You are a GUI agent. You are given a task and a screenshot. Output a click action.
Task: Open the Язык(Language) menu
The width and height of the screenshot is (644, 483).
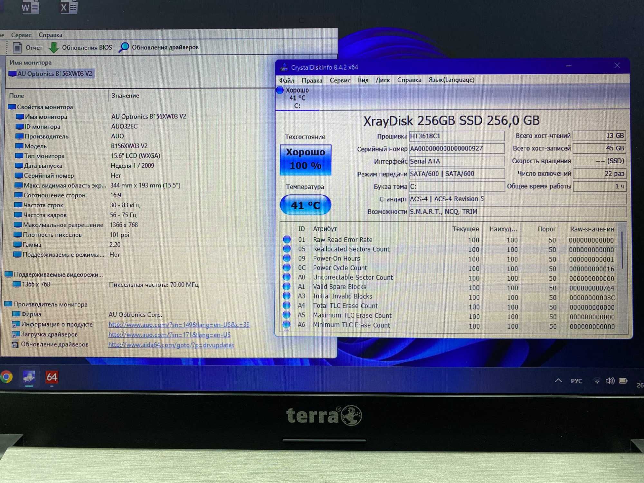point(451,80)
